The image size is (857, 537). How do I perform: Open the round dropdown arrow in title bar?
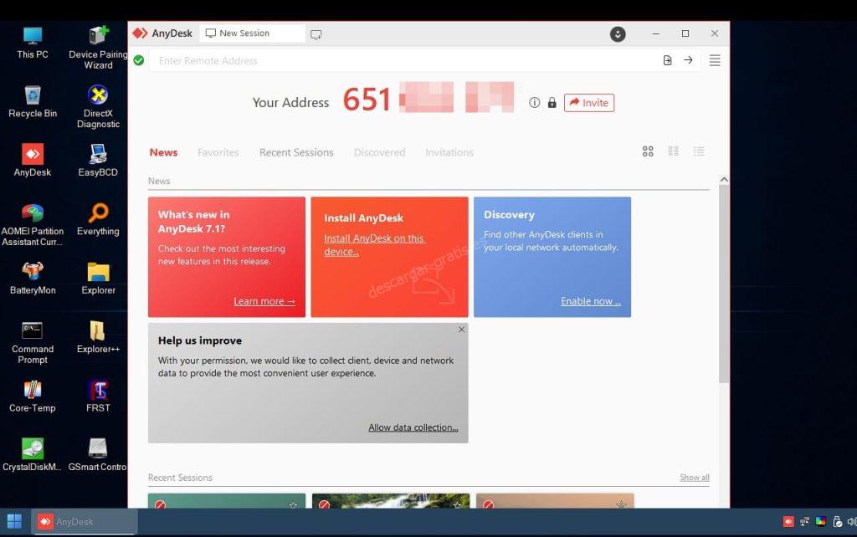(x=618, y=33)
